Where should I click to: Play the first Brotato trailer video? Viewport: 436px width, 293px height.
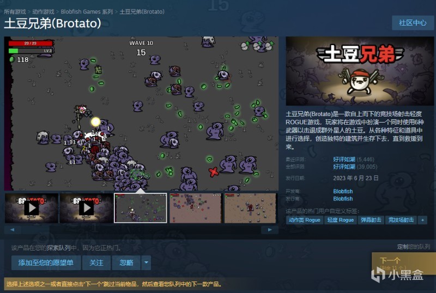tap(32, 208)
